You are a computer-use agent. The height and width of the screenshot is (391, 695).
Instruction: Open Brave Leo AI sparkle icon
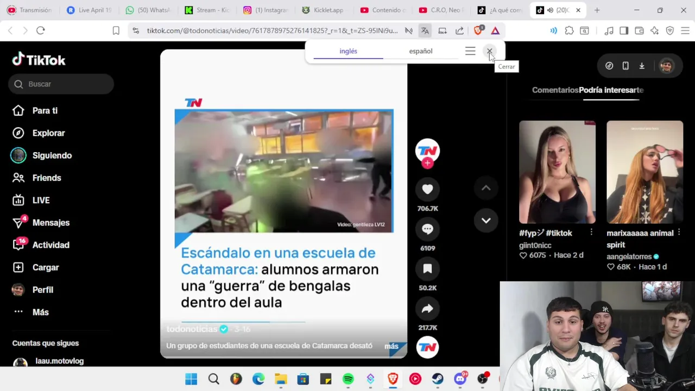(654, 30)
